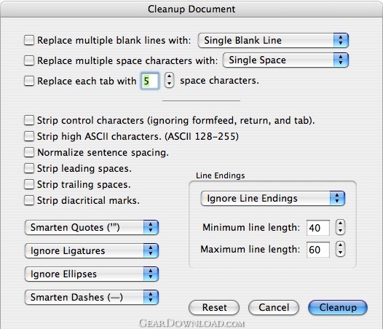Image resolution: width=383 pixels, height=329 pixels.
Task: Open the Single Space popup menu
Action: pyautogui.click(x=285, y=60)
